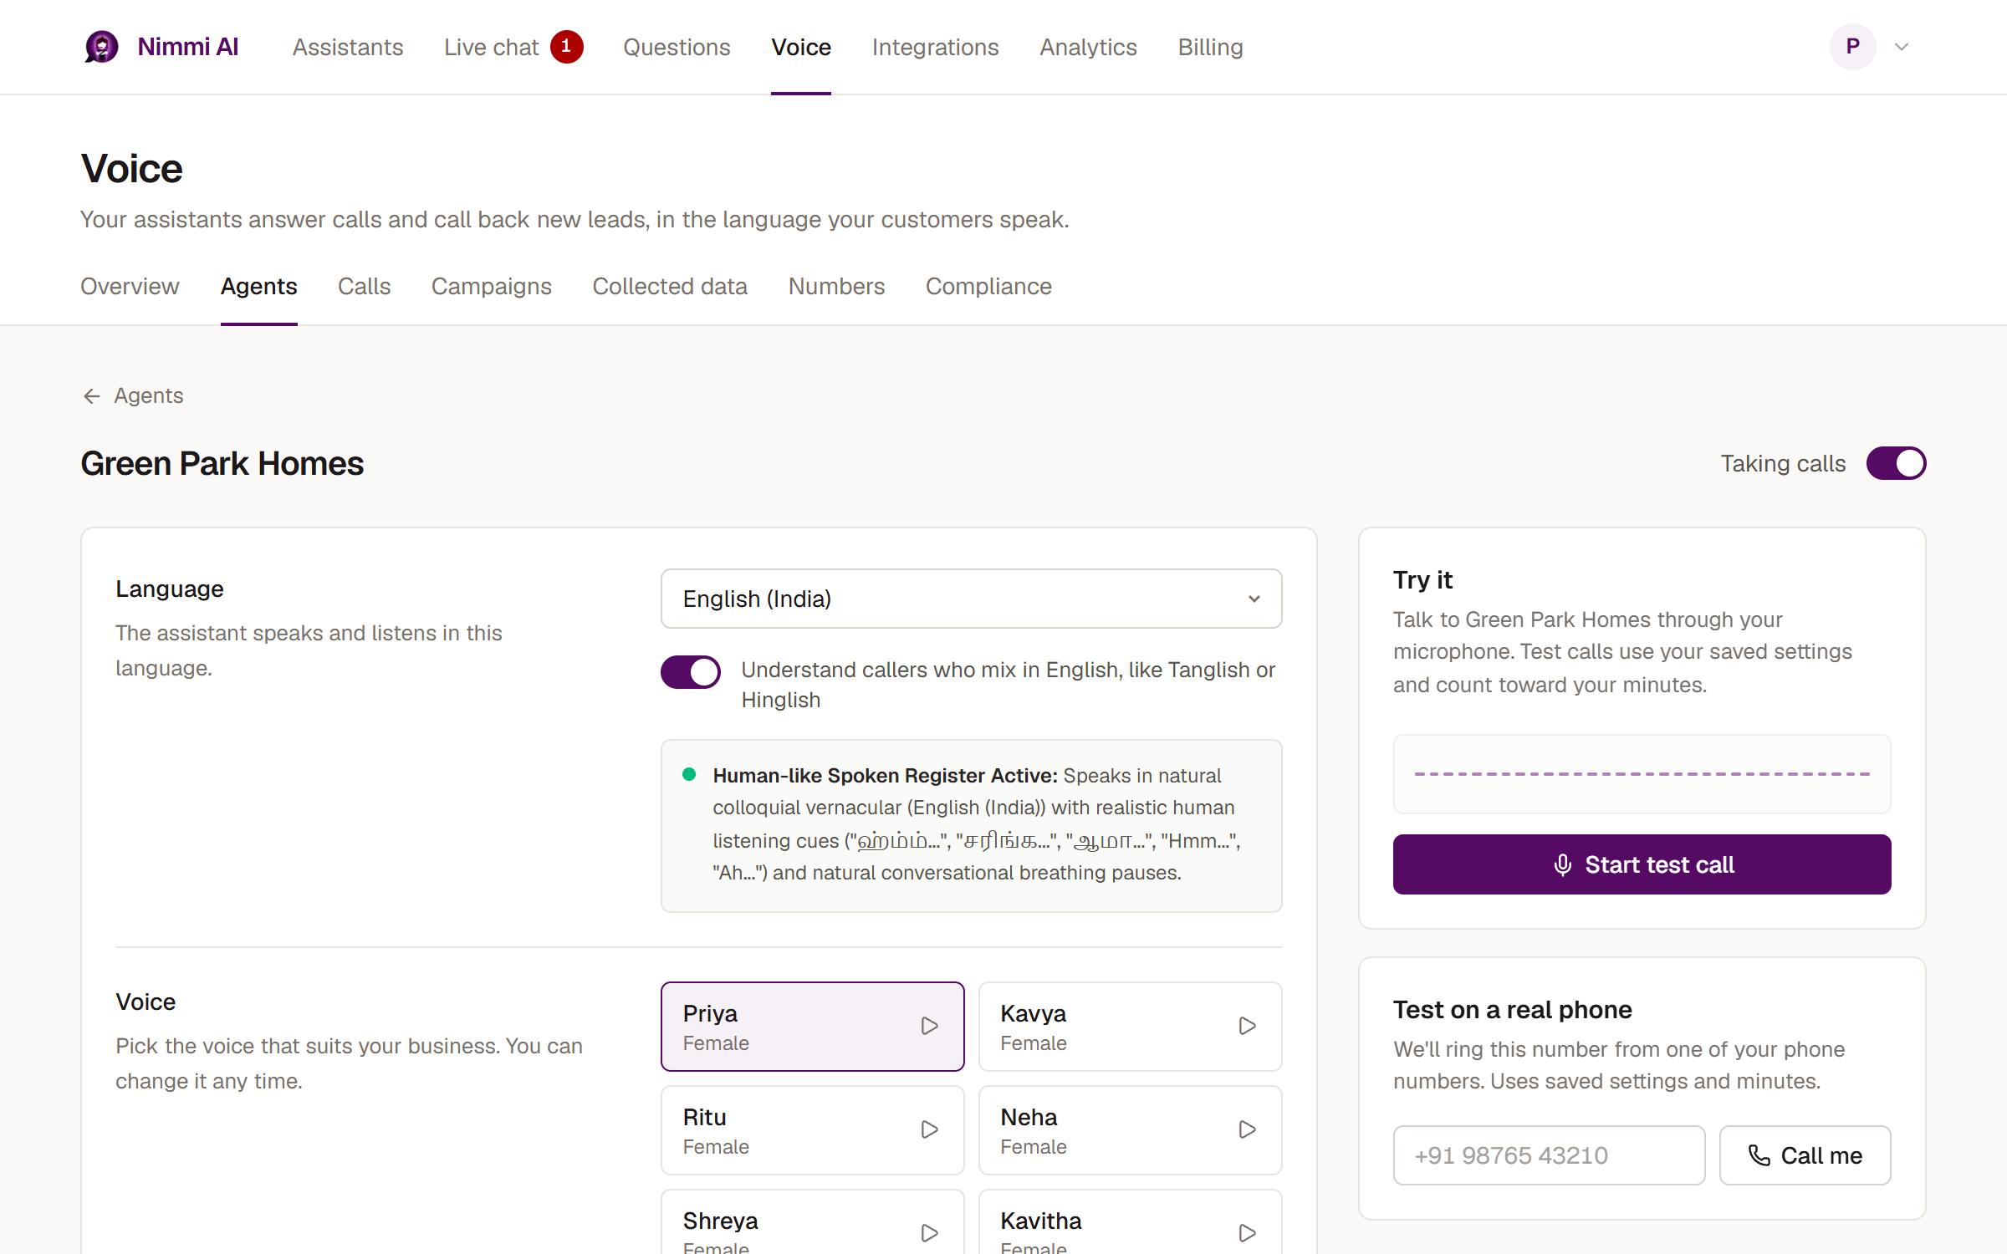Open the Assistants nav item
This screenshot has width=2007, height=1254.
348,47
